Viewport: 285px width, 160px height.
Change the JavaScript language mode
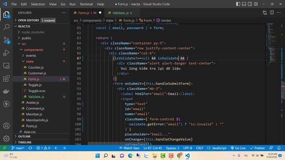(x=217, y=148)
